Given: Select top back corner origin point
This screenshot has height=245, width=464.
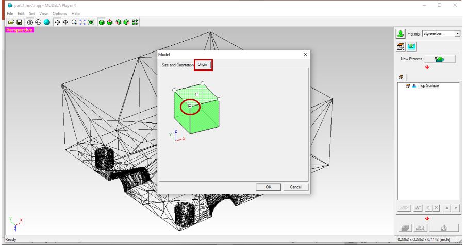Looking at the screenshot, I should tap(202, 83).
